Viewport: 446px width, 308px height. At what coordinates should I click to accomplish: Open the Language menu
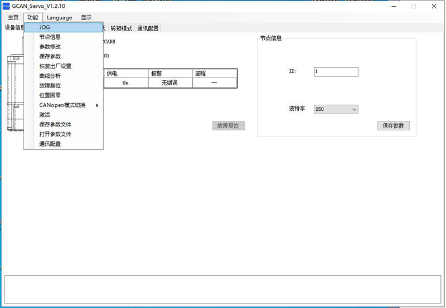59,18
